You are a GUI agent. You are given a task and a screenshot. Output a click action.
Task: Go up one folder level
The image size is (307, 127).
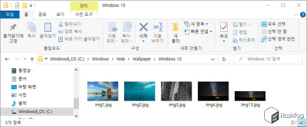click(x=32, y=59)
